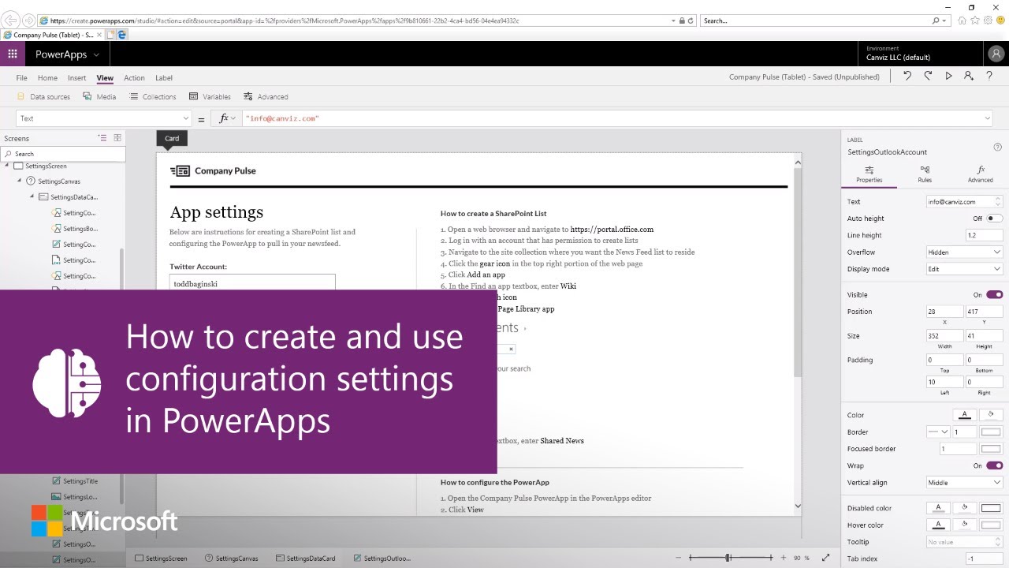
Task: Collapse SettingsScreen tree node
Action: tap(7, 166)
